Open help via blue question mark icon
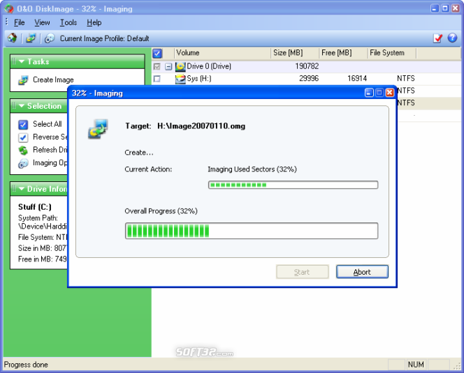 452,38
